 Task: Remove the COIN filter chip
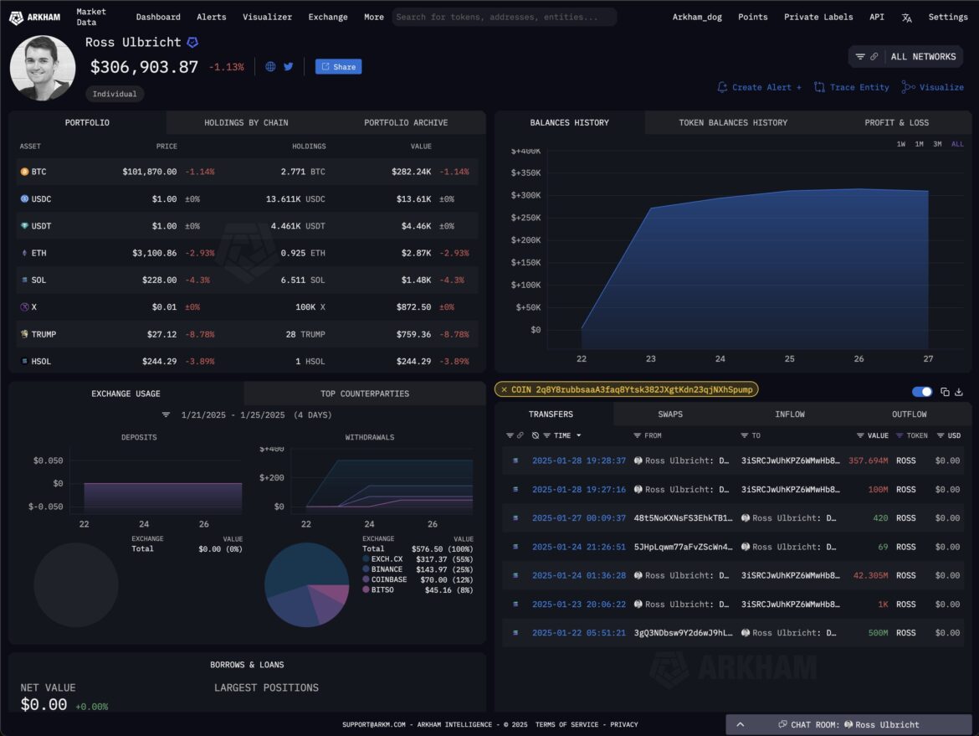click(504, 389)
